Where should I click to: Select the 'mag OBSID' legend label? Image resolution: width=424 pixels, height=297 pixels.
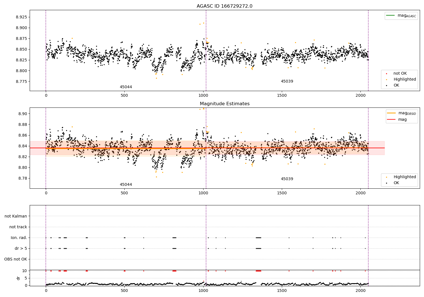click(x=407, y=113)
